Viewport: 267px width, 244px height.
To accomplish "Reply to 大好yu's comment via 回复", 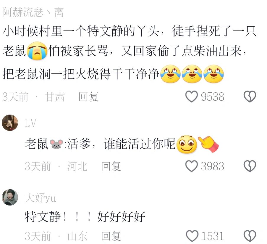I will tap(111, 236).
